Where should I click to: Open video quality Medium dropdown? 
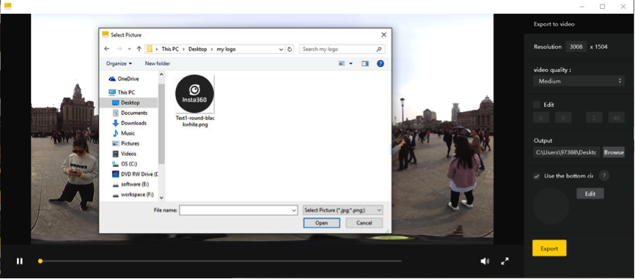pyautogui.click(x=579, y=81)
